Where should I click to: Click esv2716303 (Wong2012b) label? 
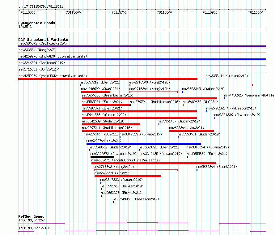tap(150, 82)
